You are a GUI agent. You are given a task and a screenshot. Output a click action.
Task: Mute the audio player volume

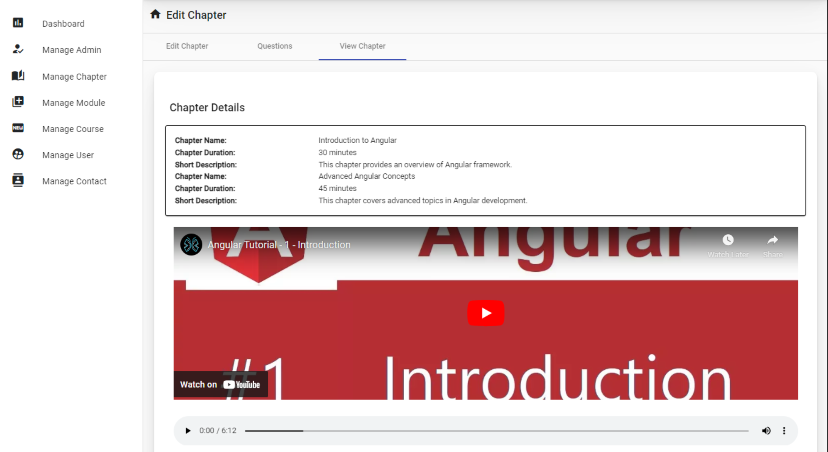coord(766,430)
